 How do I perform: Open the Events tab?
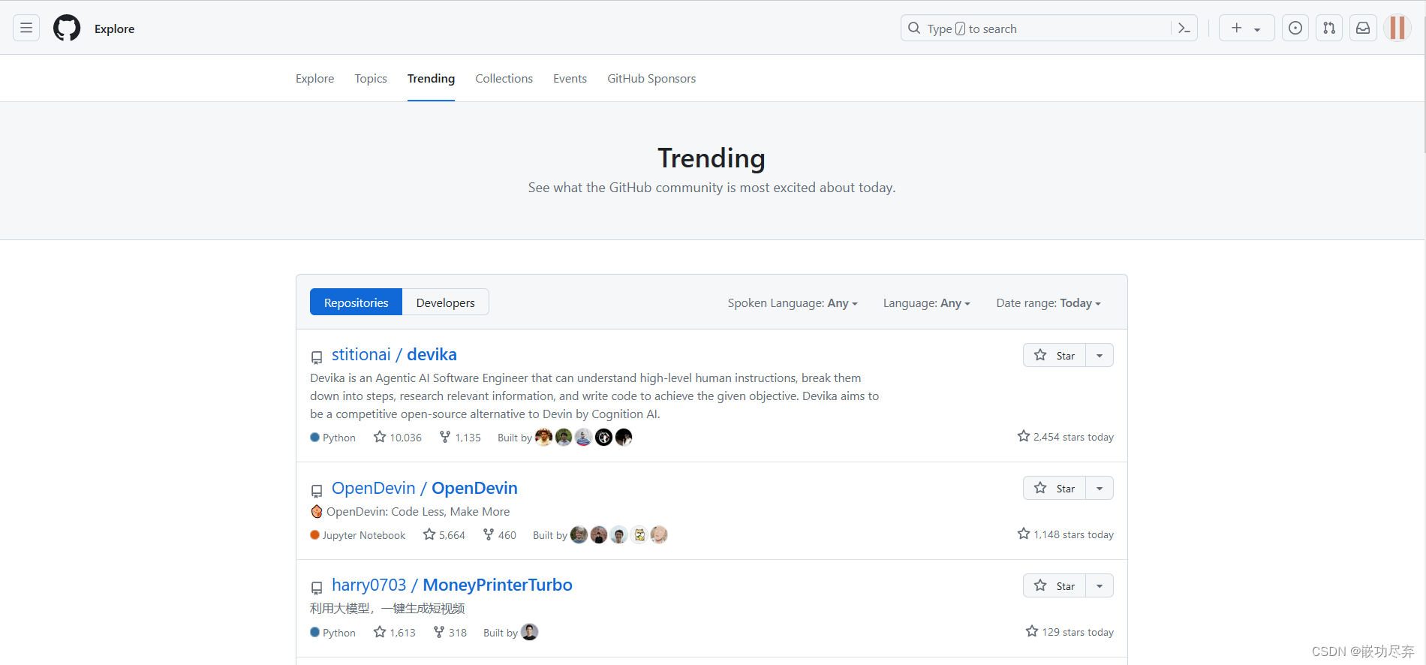pyautogui.click(x=570, y=79)
